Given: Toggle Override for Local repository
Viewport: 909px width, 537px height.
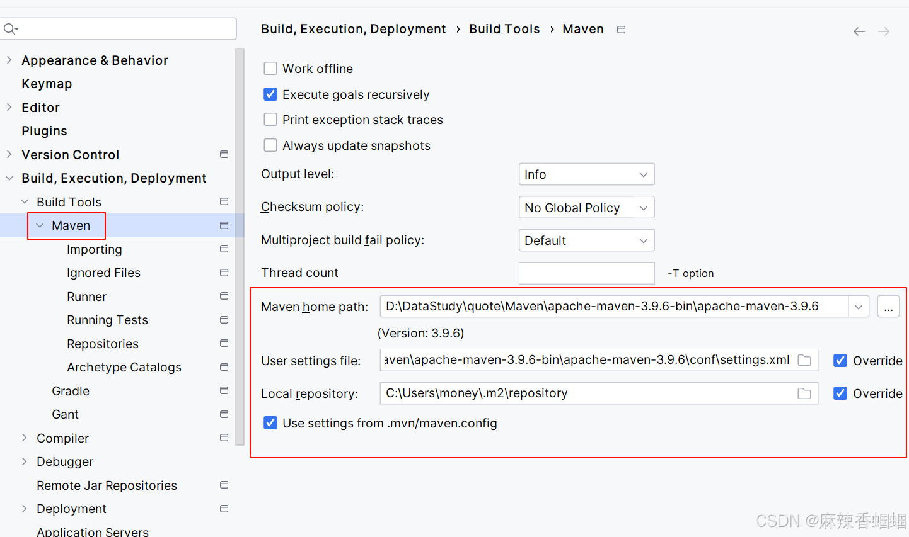Looking at the screenshot, I should coord(840,393).
